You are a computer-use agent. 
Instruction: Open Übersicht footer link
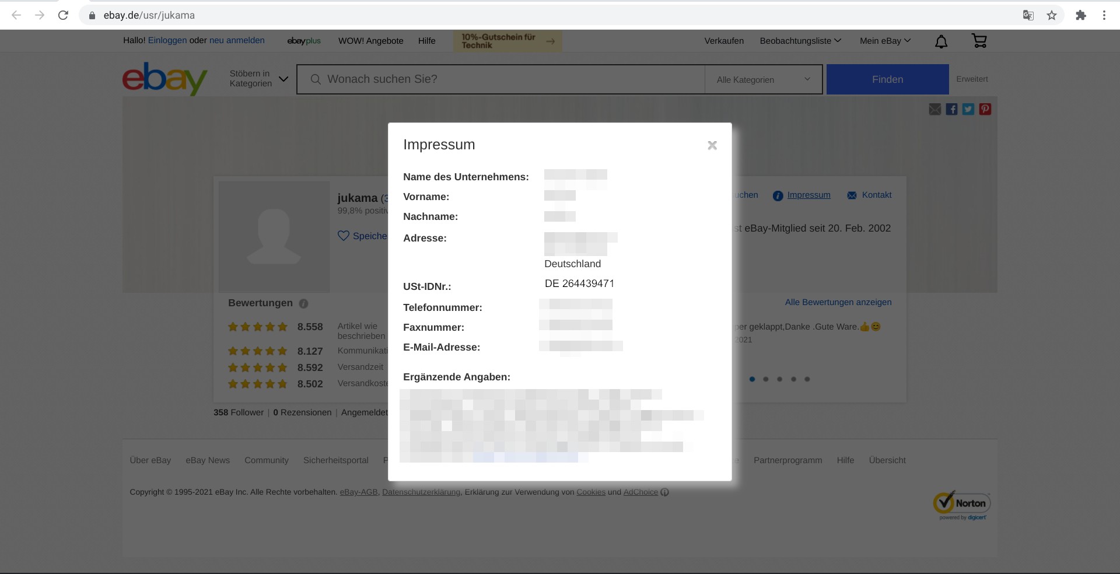pos(887,460)
